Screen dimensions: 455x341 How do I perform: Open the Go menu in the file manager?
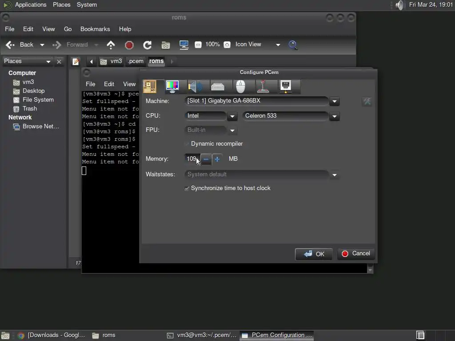pyautogui.click(x=68, y=29)
